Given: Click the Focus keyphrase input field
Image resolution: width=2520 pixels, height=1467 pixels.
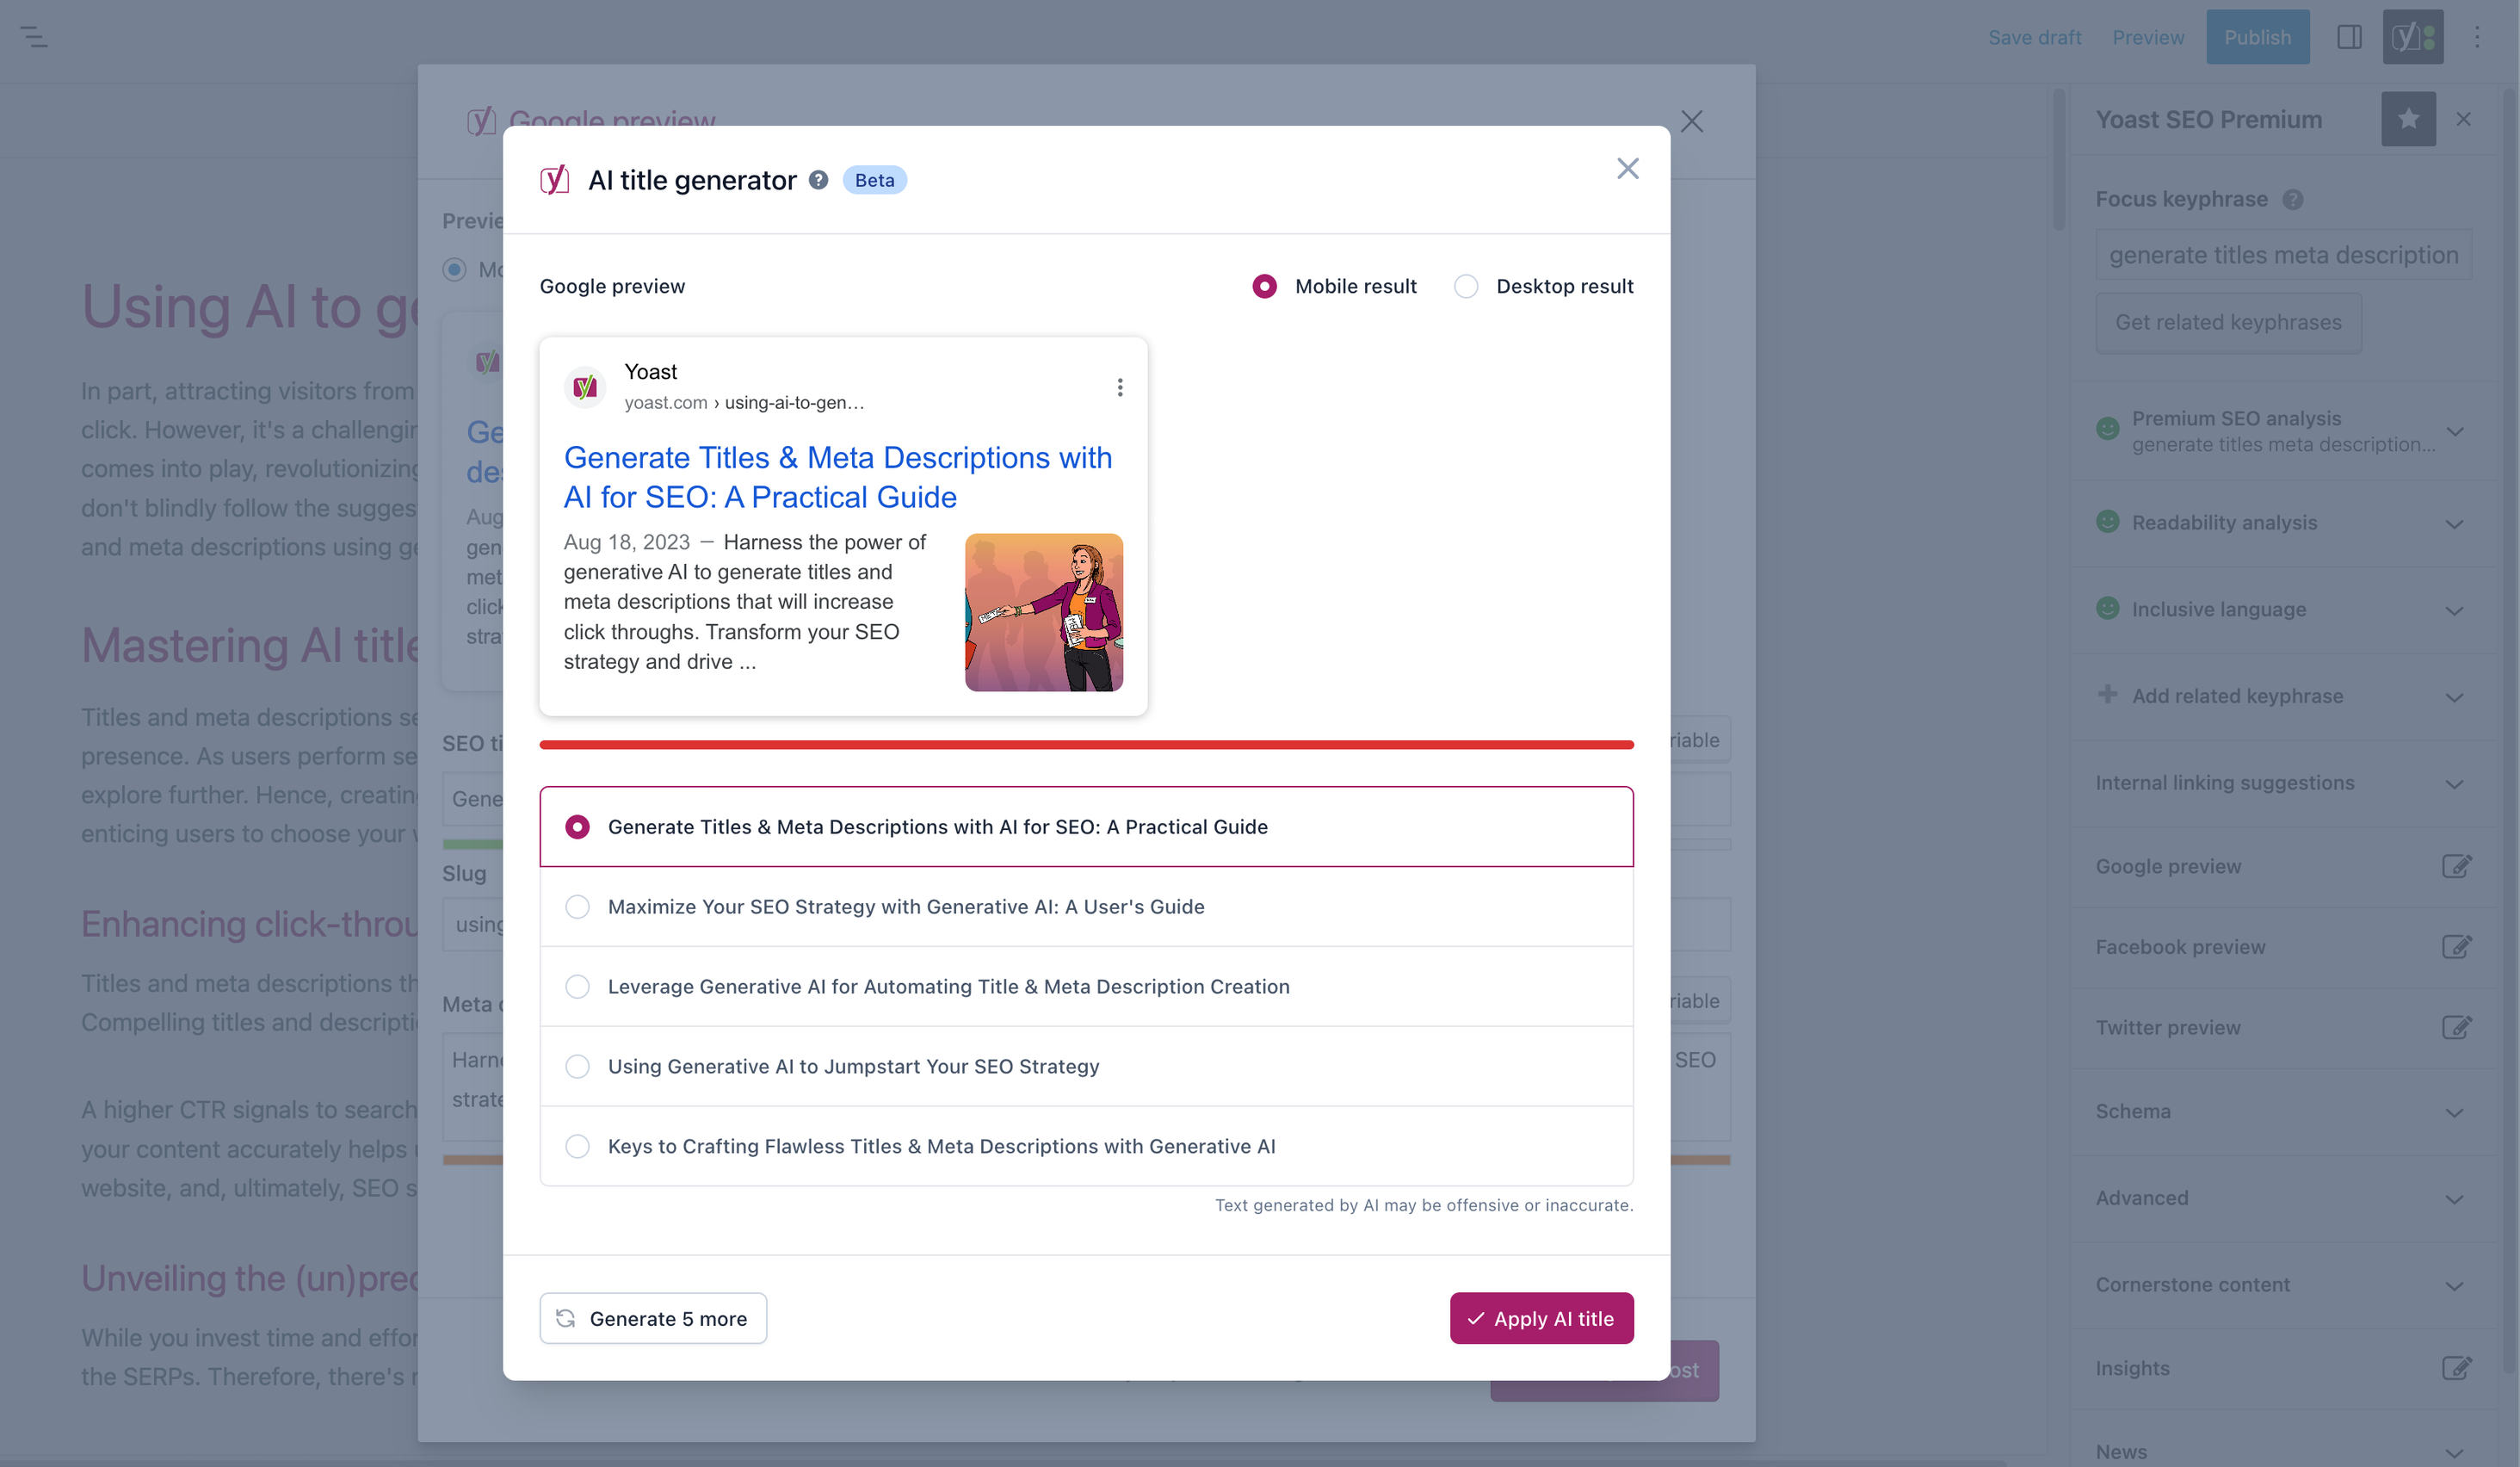Looking at the screenshot, I should (x=2282, y=253).
